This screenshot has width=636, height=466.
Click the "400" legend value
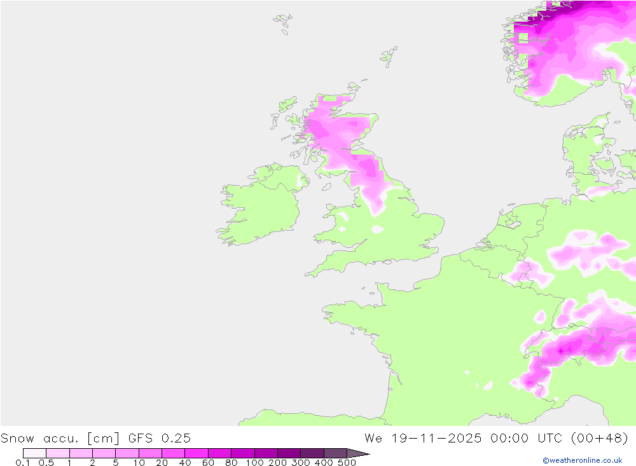coord(324,463)
